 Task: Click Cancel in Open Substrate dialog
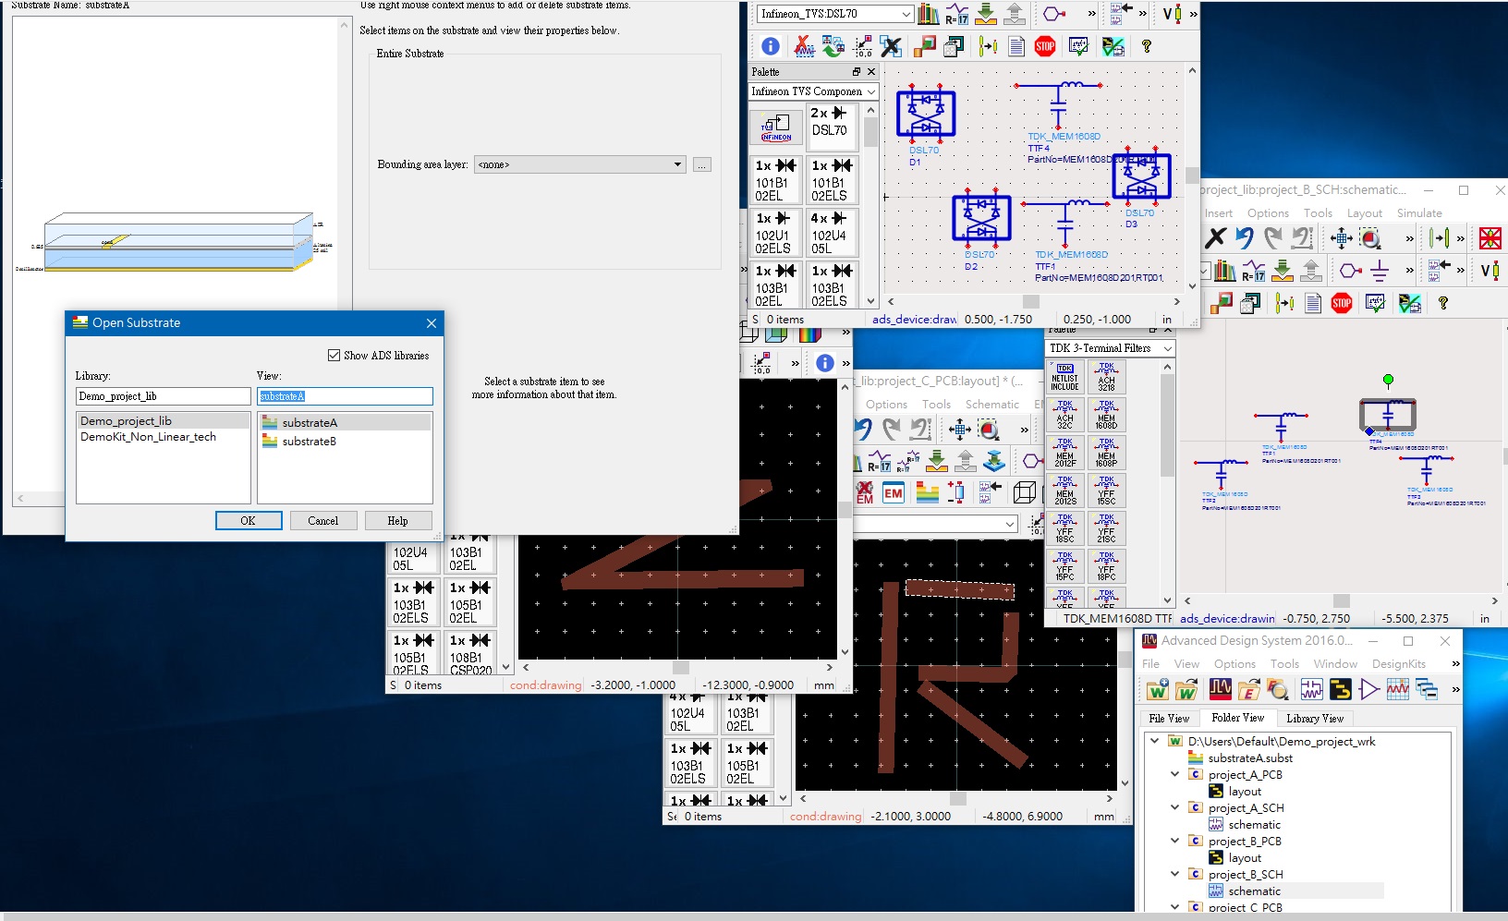(x=323, y=521)
